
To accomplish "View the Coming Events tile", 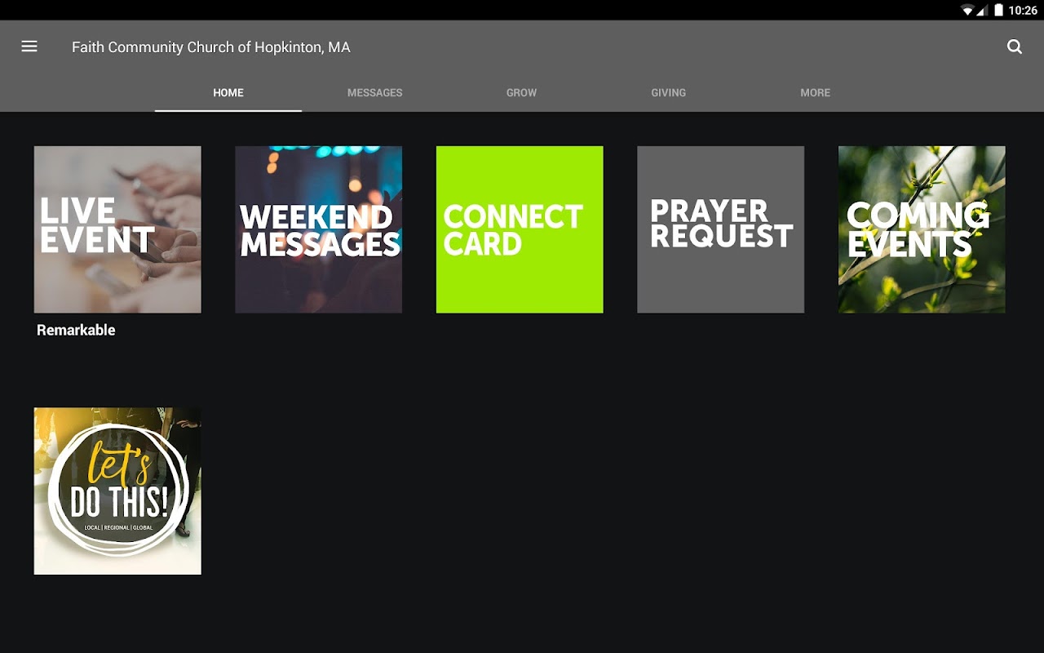I will [x=922, y=229].
